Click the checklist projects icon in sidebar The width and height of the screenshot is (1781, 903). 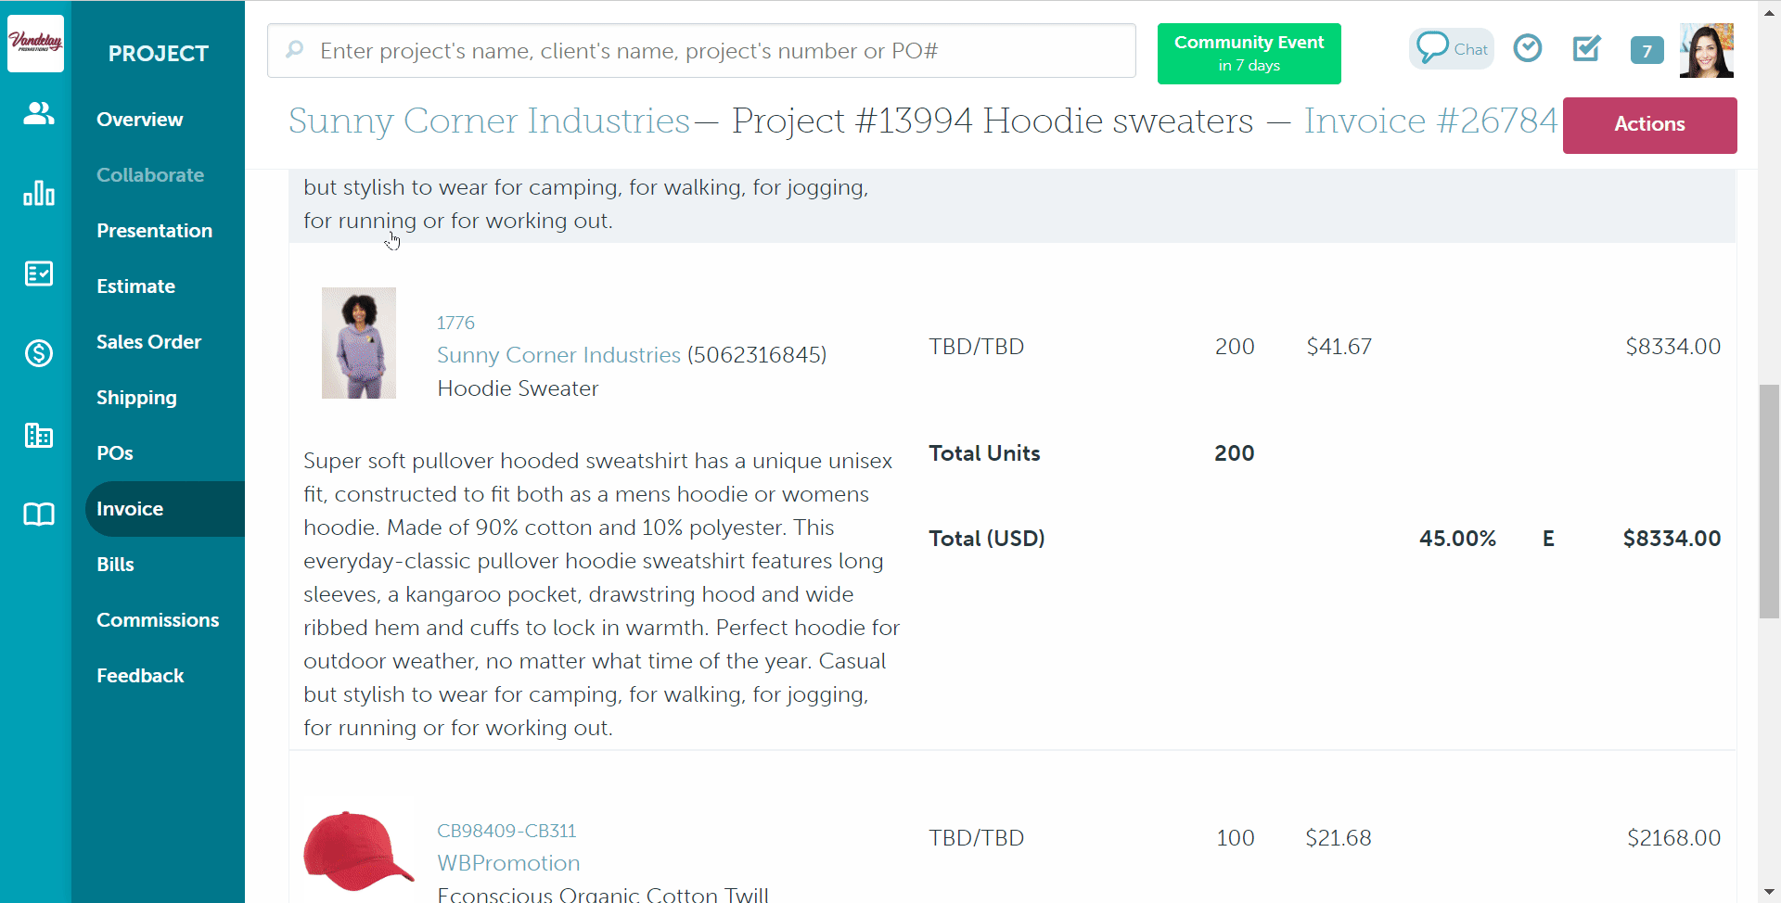tap(38, 273)
